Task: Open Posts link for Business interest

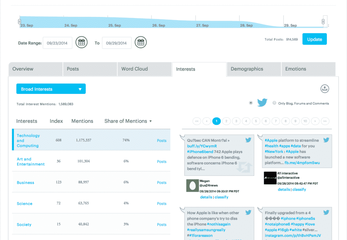Action: 161,183
